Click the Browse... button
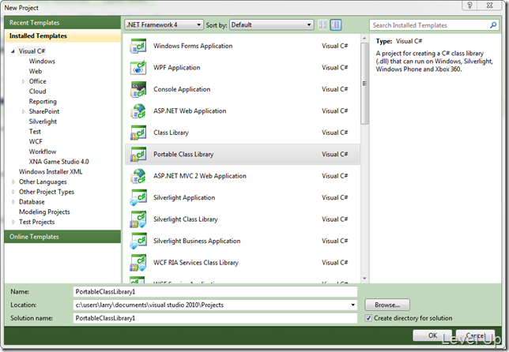The height and width of the screenshot is (352, 509). pos(387,305)
